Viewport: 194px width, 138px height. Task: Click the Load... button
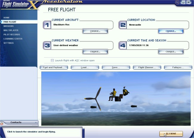coord(85,67)
